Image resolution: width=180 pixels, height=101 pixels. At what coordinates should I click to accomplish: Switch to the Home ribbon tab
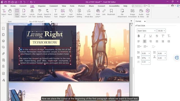pyautogui.click(x=13, y=6)
